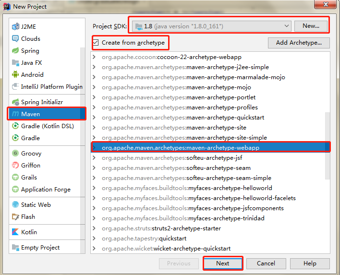Viewport: 340px width, 275px height.
Task: Click the Grails icon
Action: [x=15, y=177]
